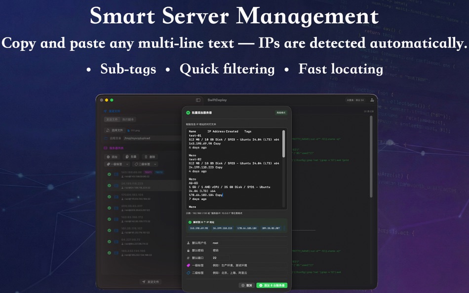469x293 pixels.
Task: Click the remote directory path input field
Action: tap(137, 138)
